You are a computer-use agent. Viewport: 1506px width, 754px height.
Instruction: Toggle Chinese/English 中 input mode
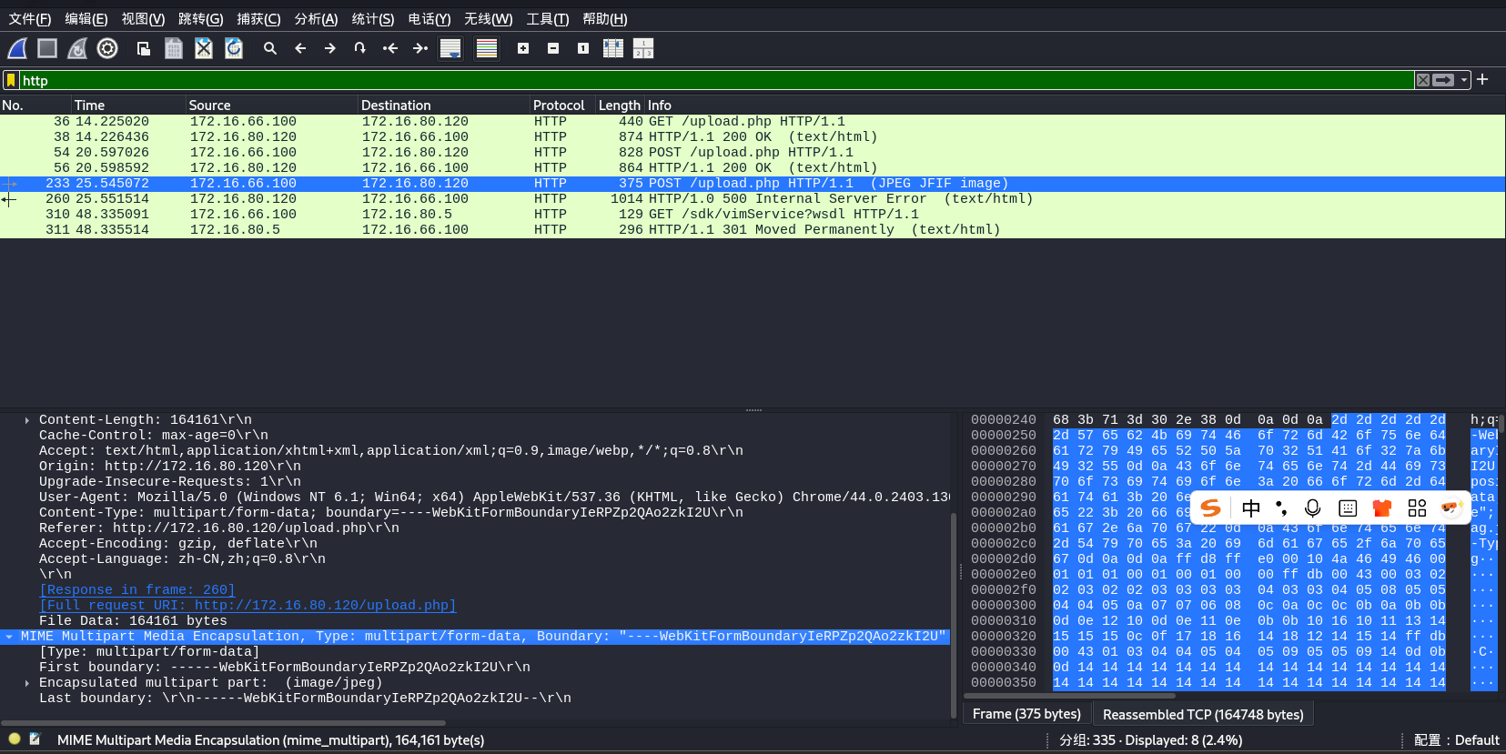click(x=1251, y=508)
